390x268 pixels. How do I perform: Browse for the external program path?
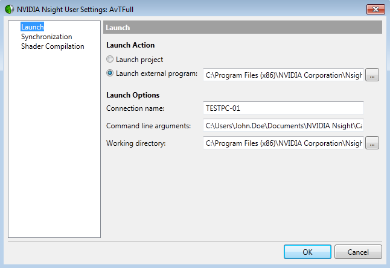[x=372, y=75]
